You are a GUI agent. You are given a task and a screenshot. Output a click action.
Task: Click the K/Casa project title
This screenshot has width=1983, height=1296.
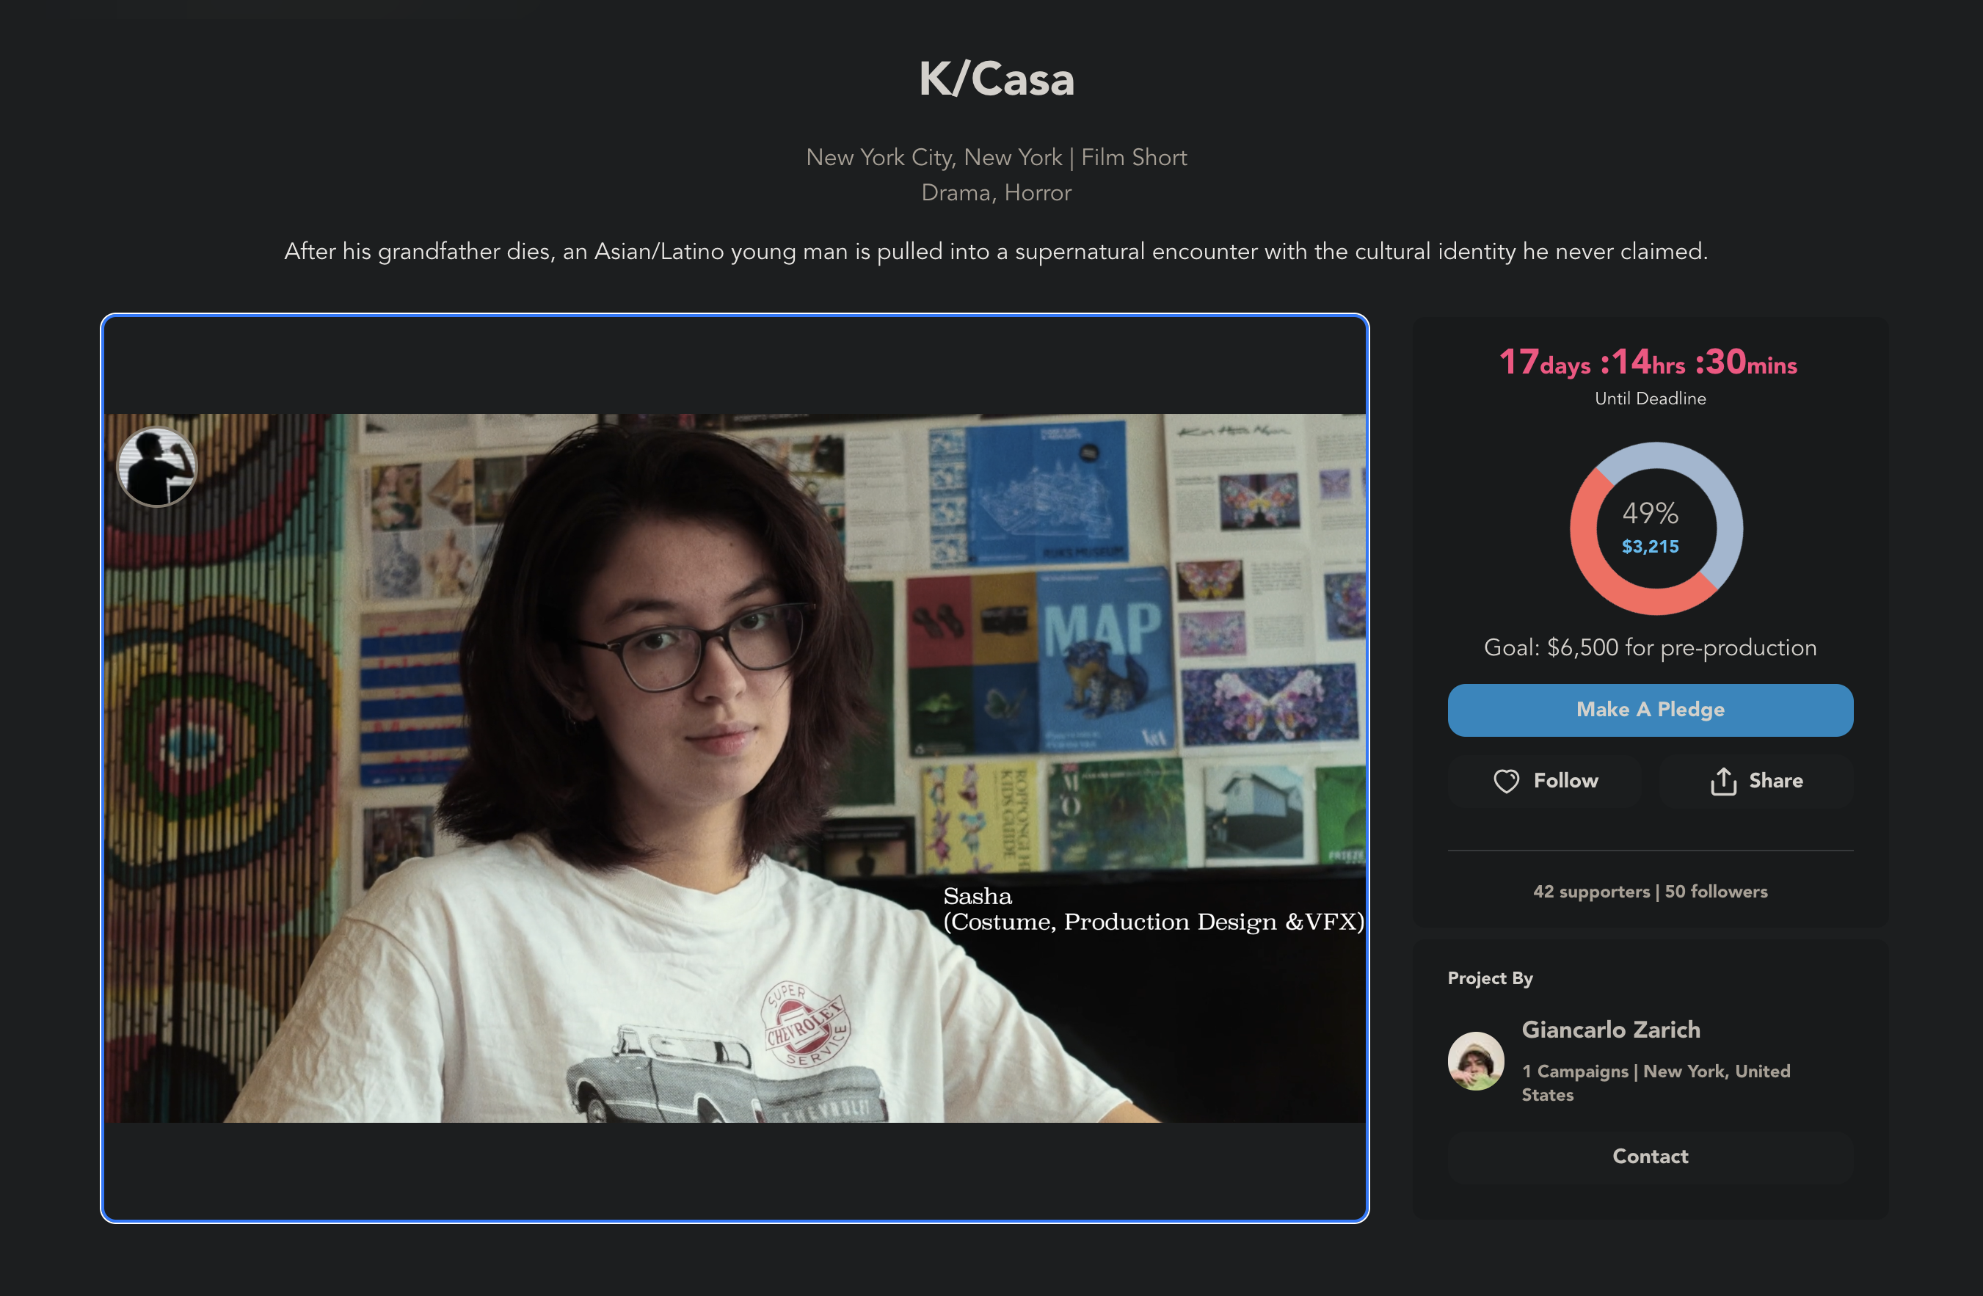tap(996, 79)
